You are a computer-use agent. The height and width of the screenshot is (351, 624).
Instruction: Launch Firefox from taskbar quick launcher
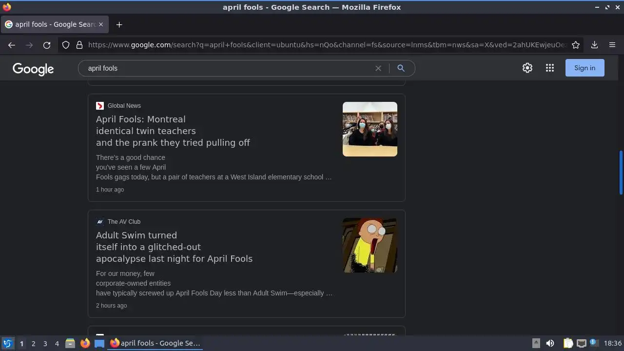[x=85, y=343]
